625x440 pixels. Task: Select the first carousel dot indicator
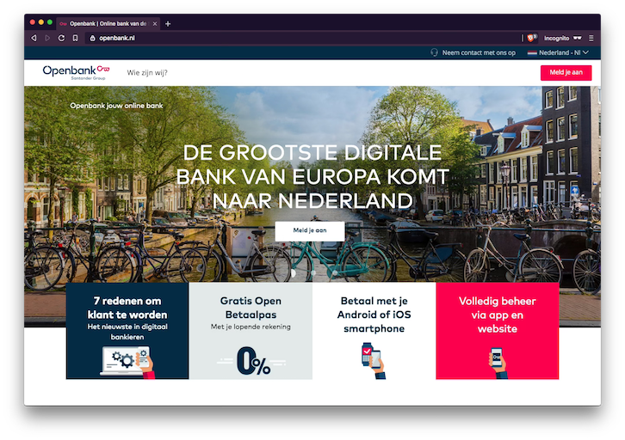tap(294, 273)
